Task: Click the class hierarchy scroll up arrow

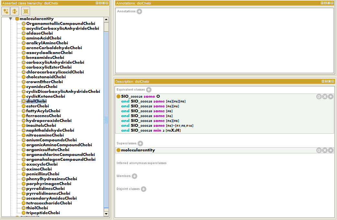Action: pos(106,19)
